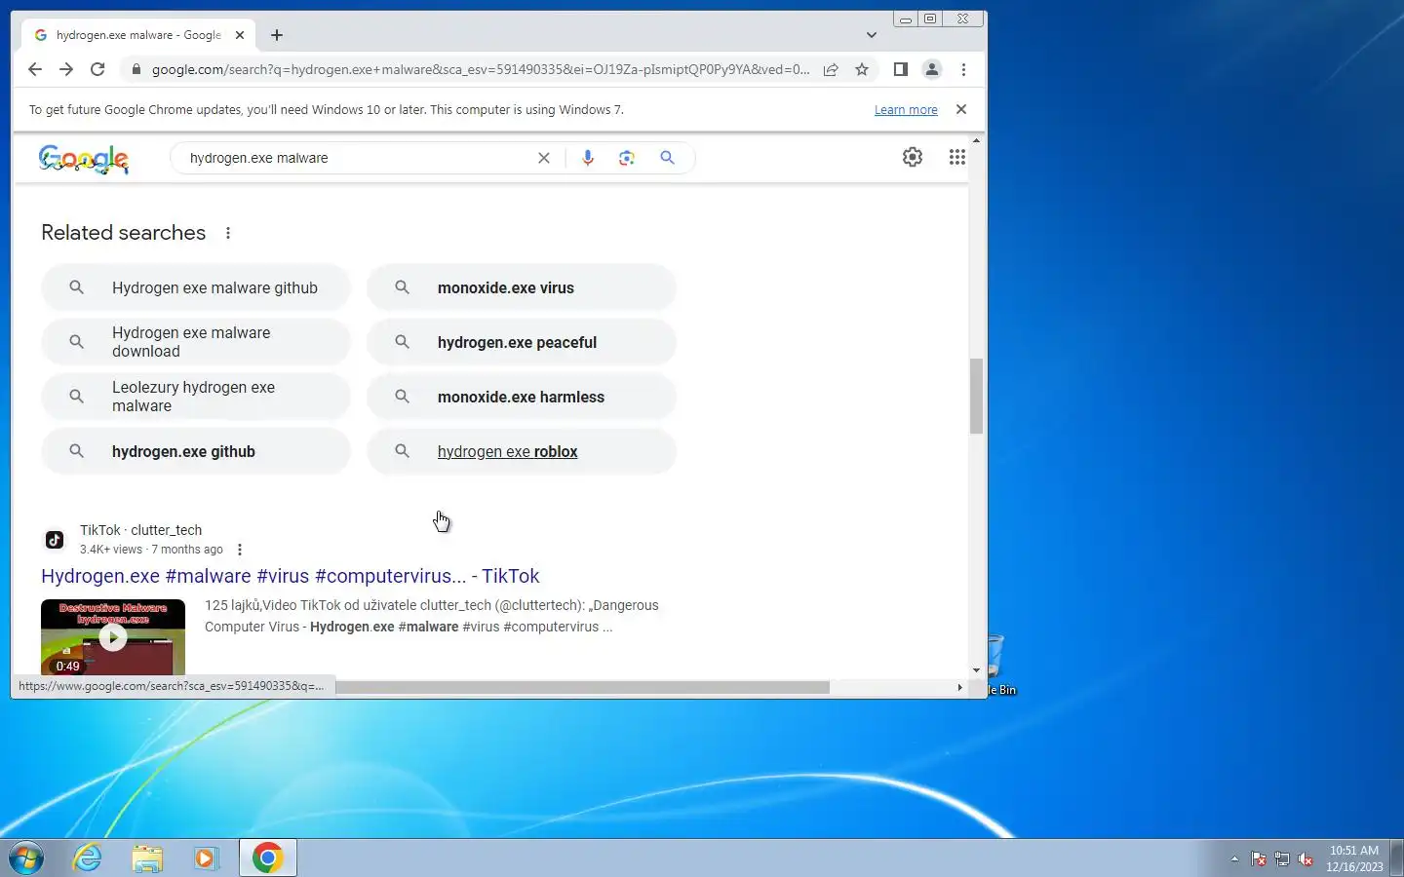This screenshot has height=877, width=1404.
Task: Search Hydrogen exe malware github
Action: tap(196, 287)
